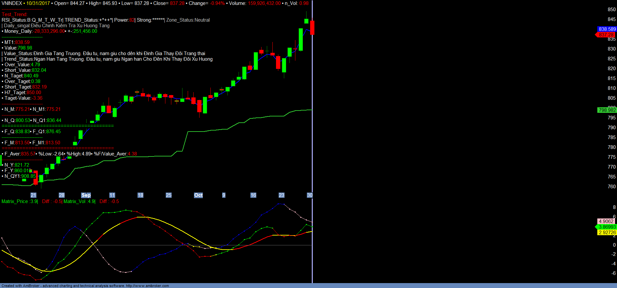Click the Trend_Status text line
Viewport: 617px width, 288px height.
[108, 59]
